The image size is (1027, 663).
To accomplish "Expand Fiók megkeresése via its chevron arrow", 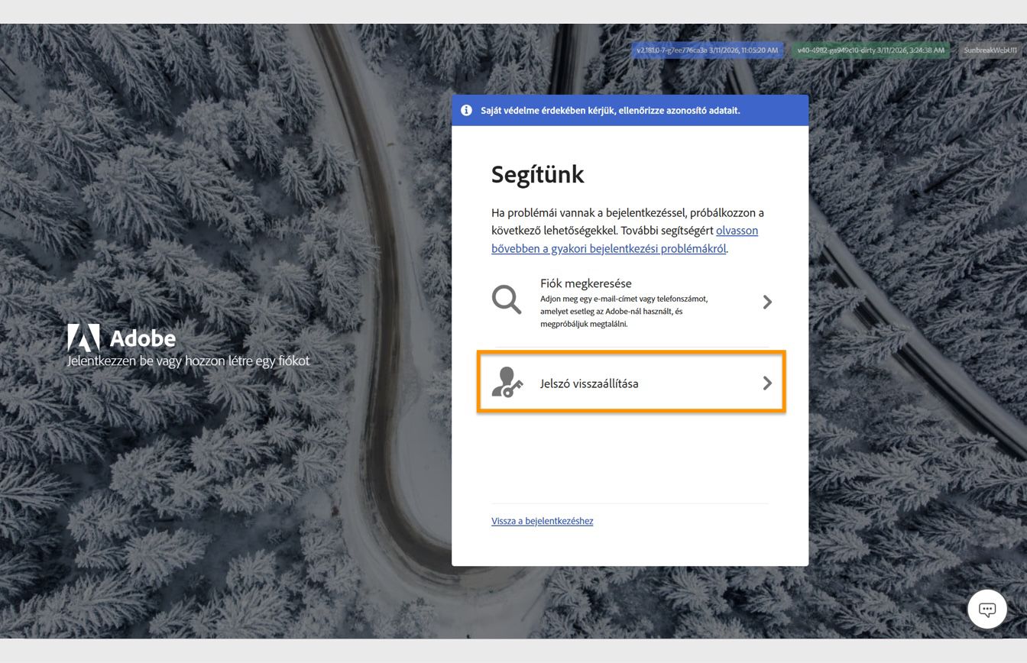I will 767,302.
